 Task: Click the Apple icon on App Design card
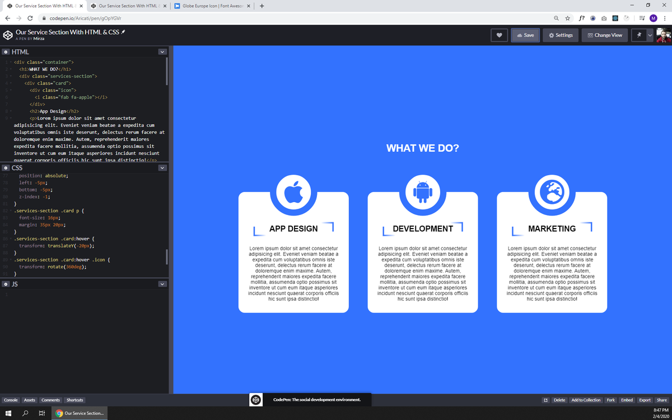pyautogui.click(x=293, y=193)
